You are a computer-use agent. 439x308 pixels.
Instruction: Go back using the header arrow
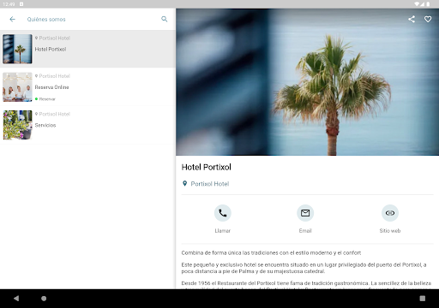[12, 19]
